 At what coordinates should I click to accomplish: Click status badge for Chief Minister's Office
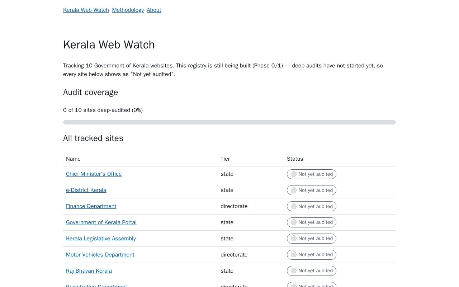pos(312,174)
